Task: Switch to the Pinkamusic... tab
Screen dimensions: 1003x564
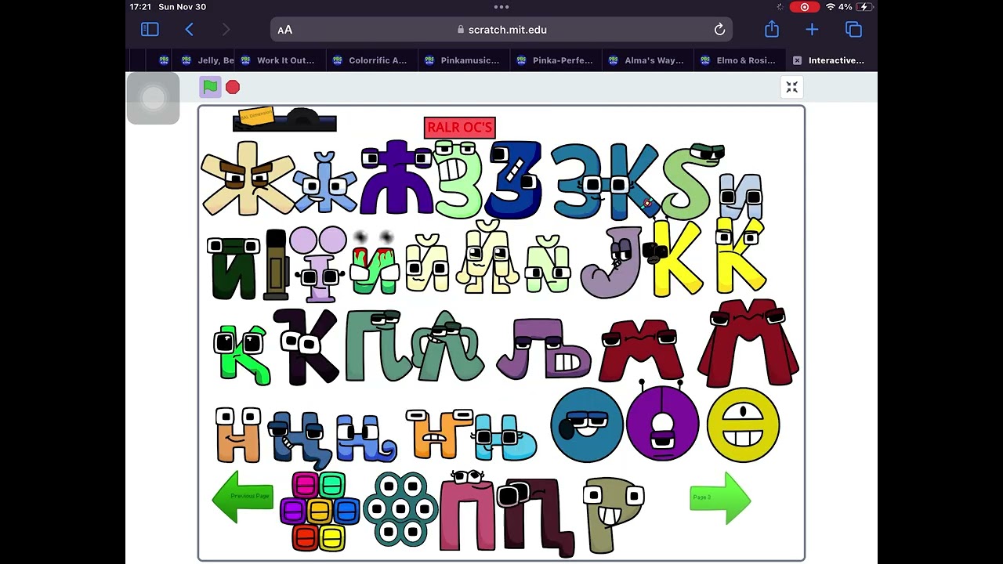Action: click(462, 60)
